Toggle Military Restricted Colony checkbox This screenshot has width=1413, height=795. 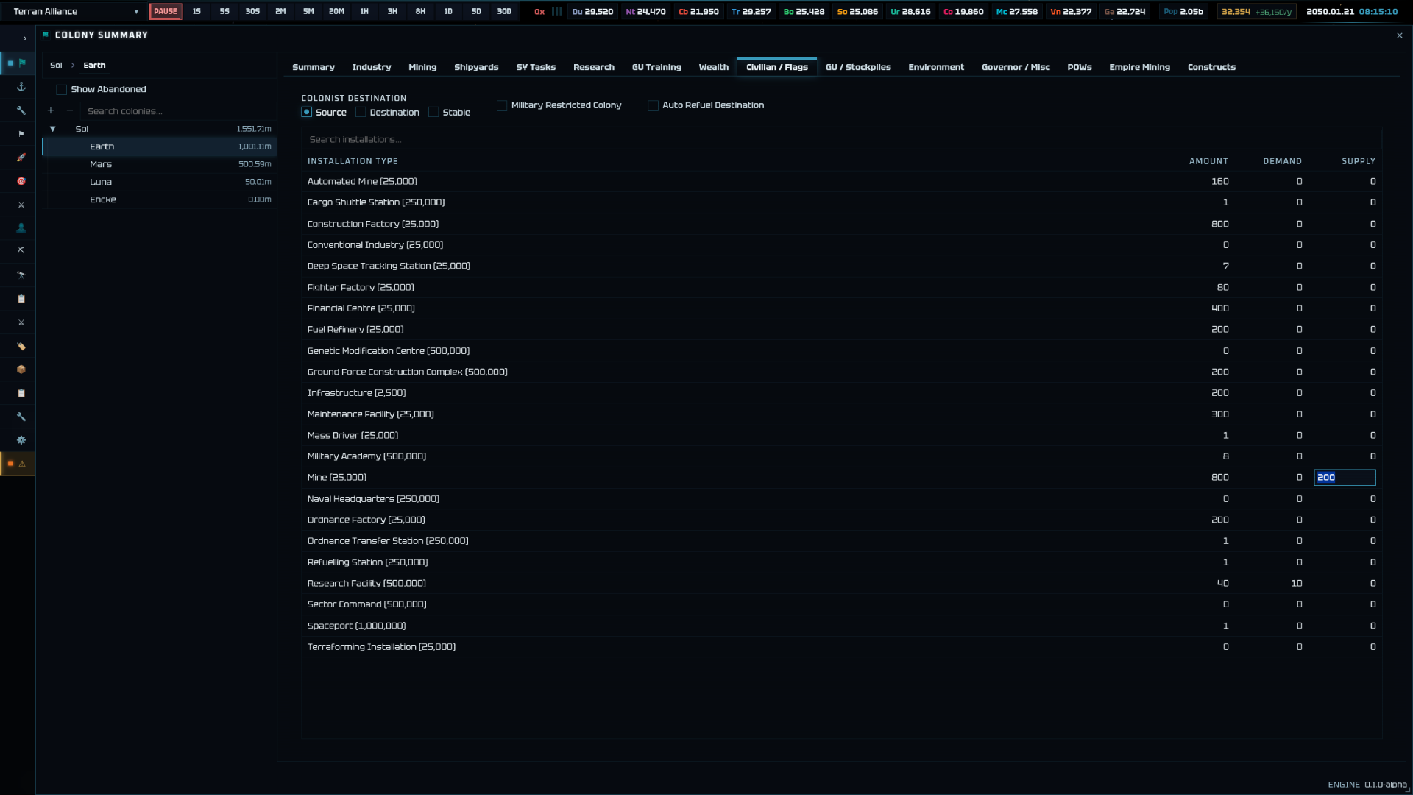pyautogui.click(x=502, y=106)
